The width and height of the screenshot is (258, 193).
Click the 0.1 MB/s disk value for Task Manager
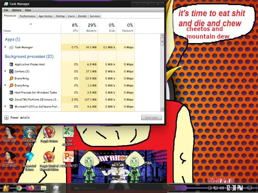pos(109,47)
